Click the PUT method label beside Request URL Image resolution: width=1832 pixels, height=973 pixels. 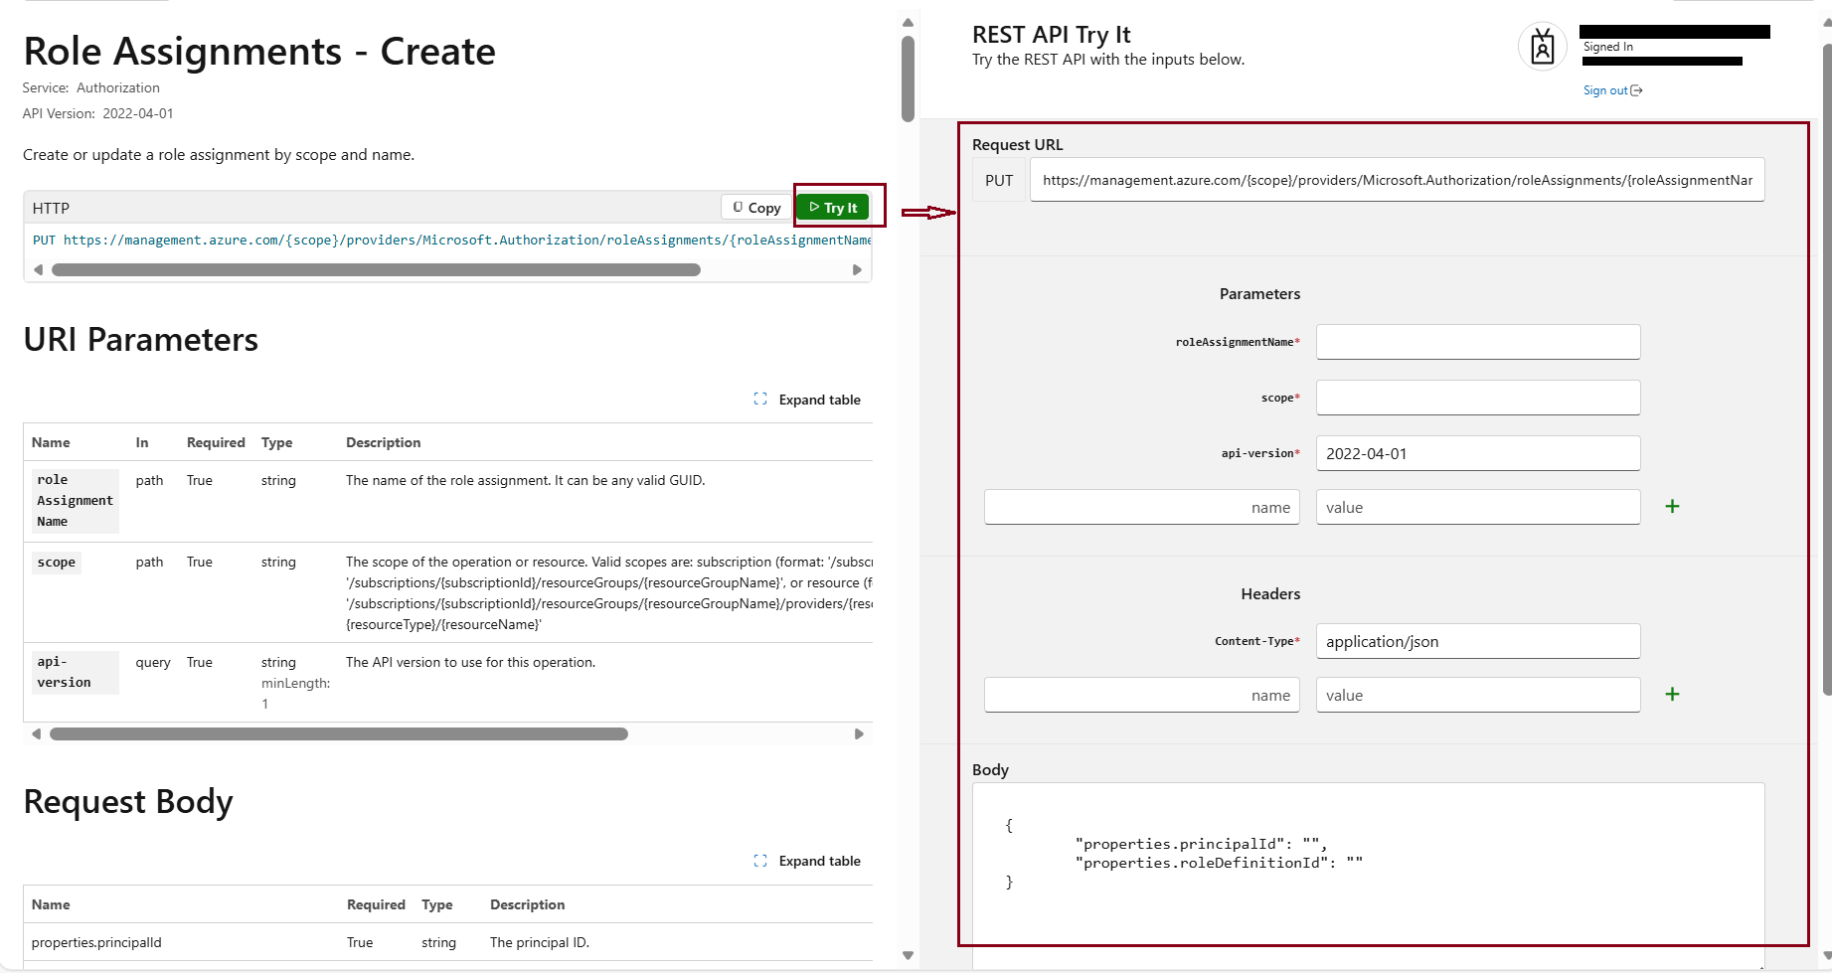point(999,180)
